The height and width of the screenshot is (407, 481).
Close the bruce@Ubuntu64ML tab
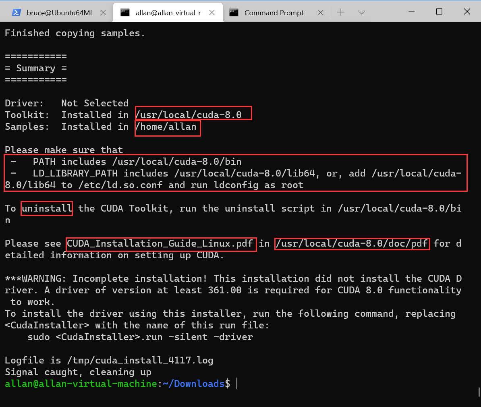104,12
